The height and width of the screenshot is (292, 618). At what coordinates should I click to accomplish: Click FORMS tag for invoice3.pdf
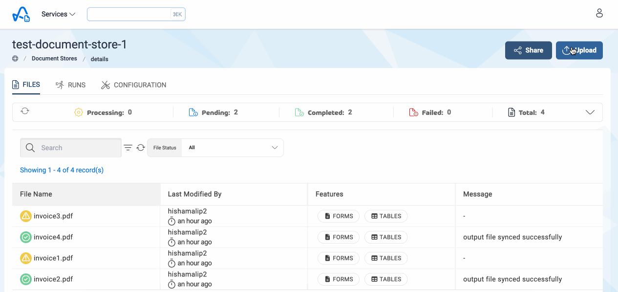click(x=339, y=216)
